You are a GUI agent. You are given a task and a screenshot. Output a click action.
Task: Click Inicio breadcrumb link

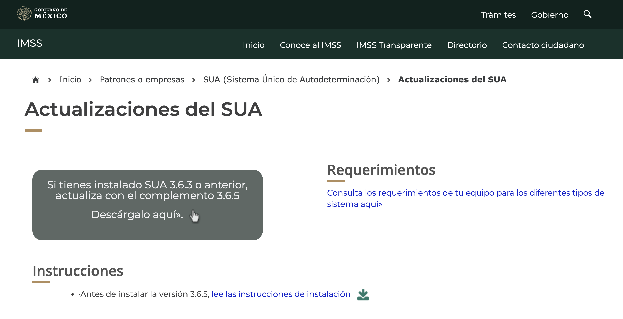(x=70, y=80)
